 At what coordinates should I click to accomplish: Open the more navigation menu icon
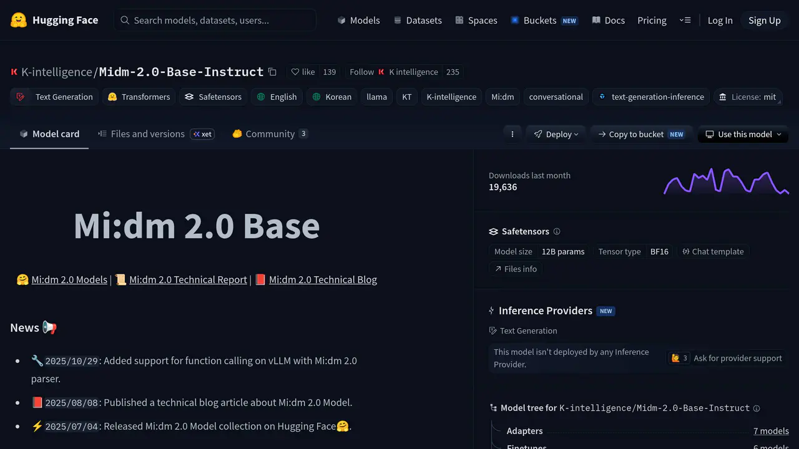click(685, 20)
